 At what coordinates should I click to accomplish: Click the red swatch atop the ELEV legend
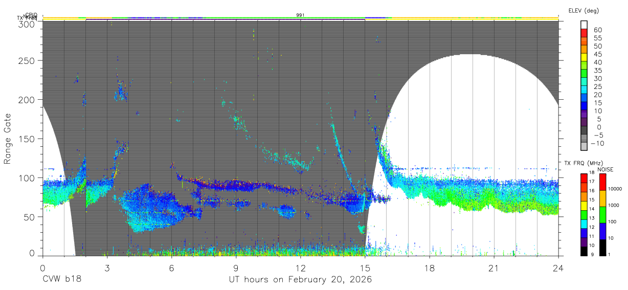(584, 33)
